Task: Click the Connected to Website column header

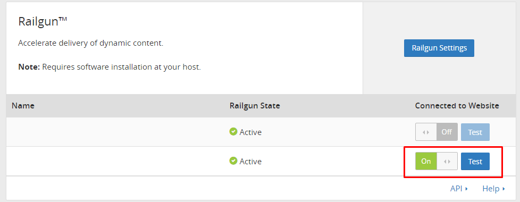Action: coord(457,106)
